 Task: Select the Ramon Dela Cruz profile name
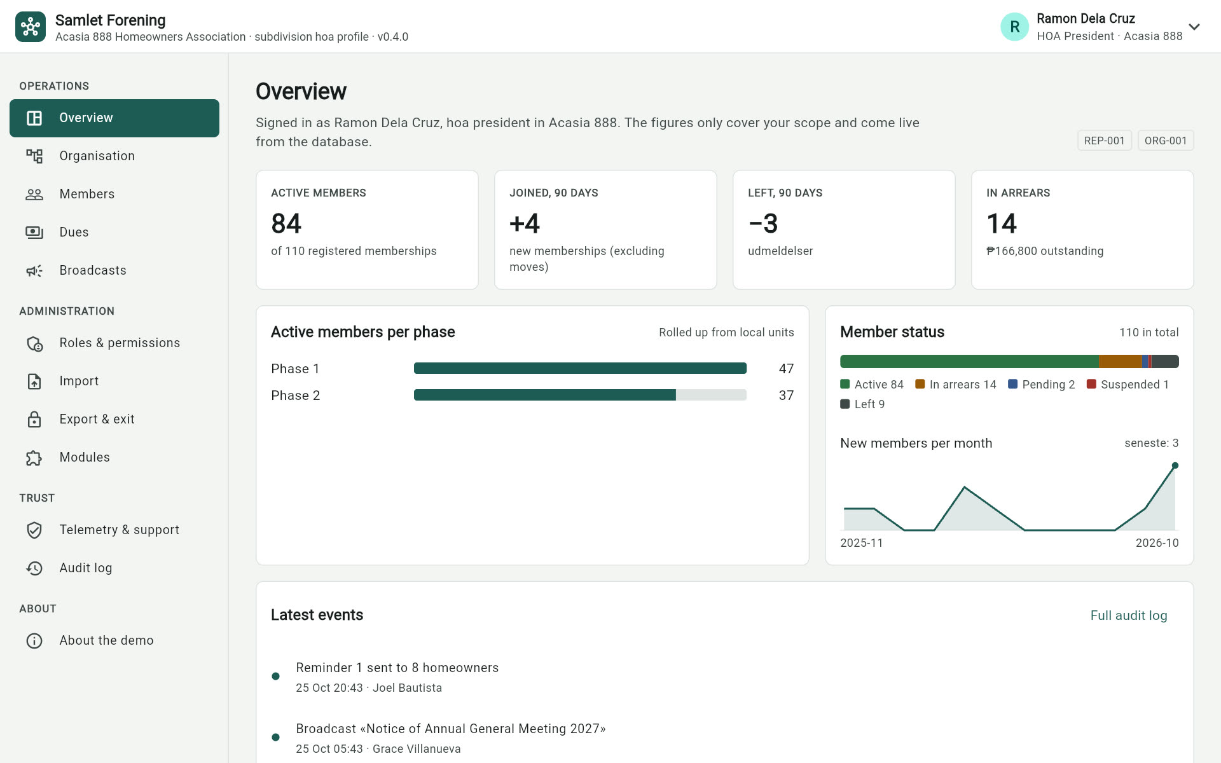1086,18
